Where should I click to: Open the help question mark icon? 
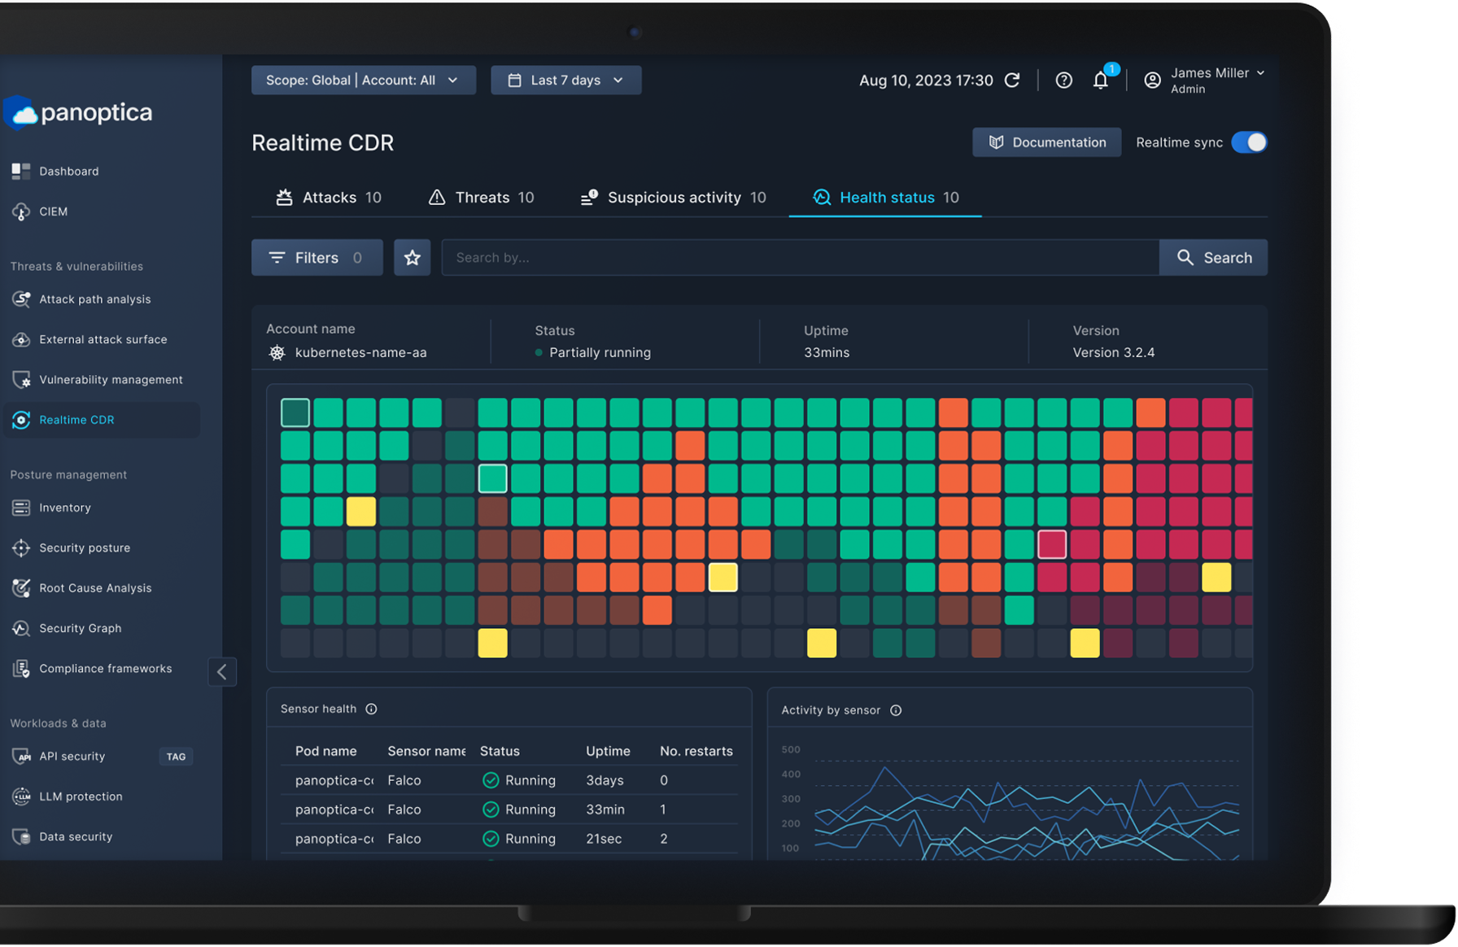pos(1063,80)
